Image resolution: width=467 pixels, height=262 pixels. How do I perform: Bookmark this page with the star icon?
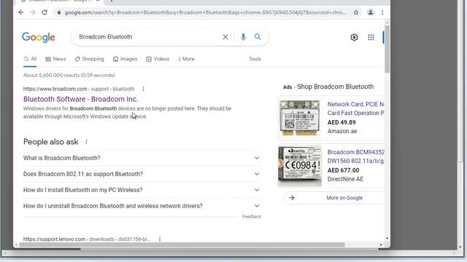click(x=356, y=12)
